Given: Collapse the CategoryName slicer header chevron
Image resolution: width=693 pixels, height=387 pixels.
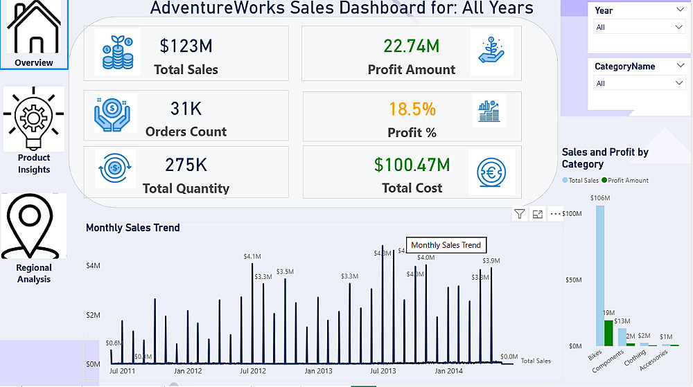Looking at the screenshot, I should click(x=678, y=66).
